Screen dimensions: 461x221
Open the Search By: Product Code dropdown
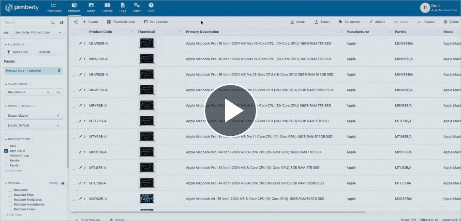click(x=38, y=32)
